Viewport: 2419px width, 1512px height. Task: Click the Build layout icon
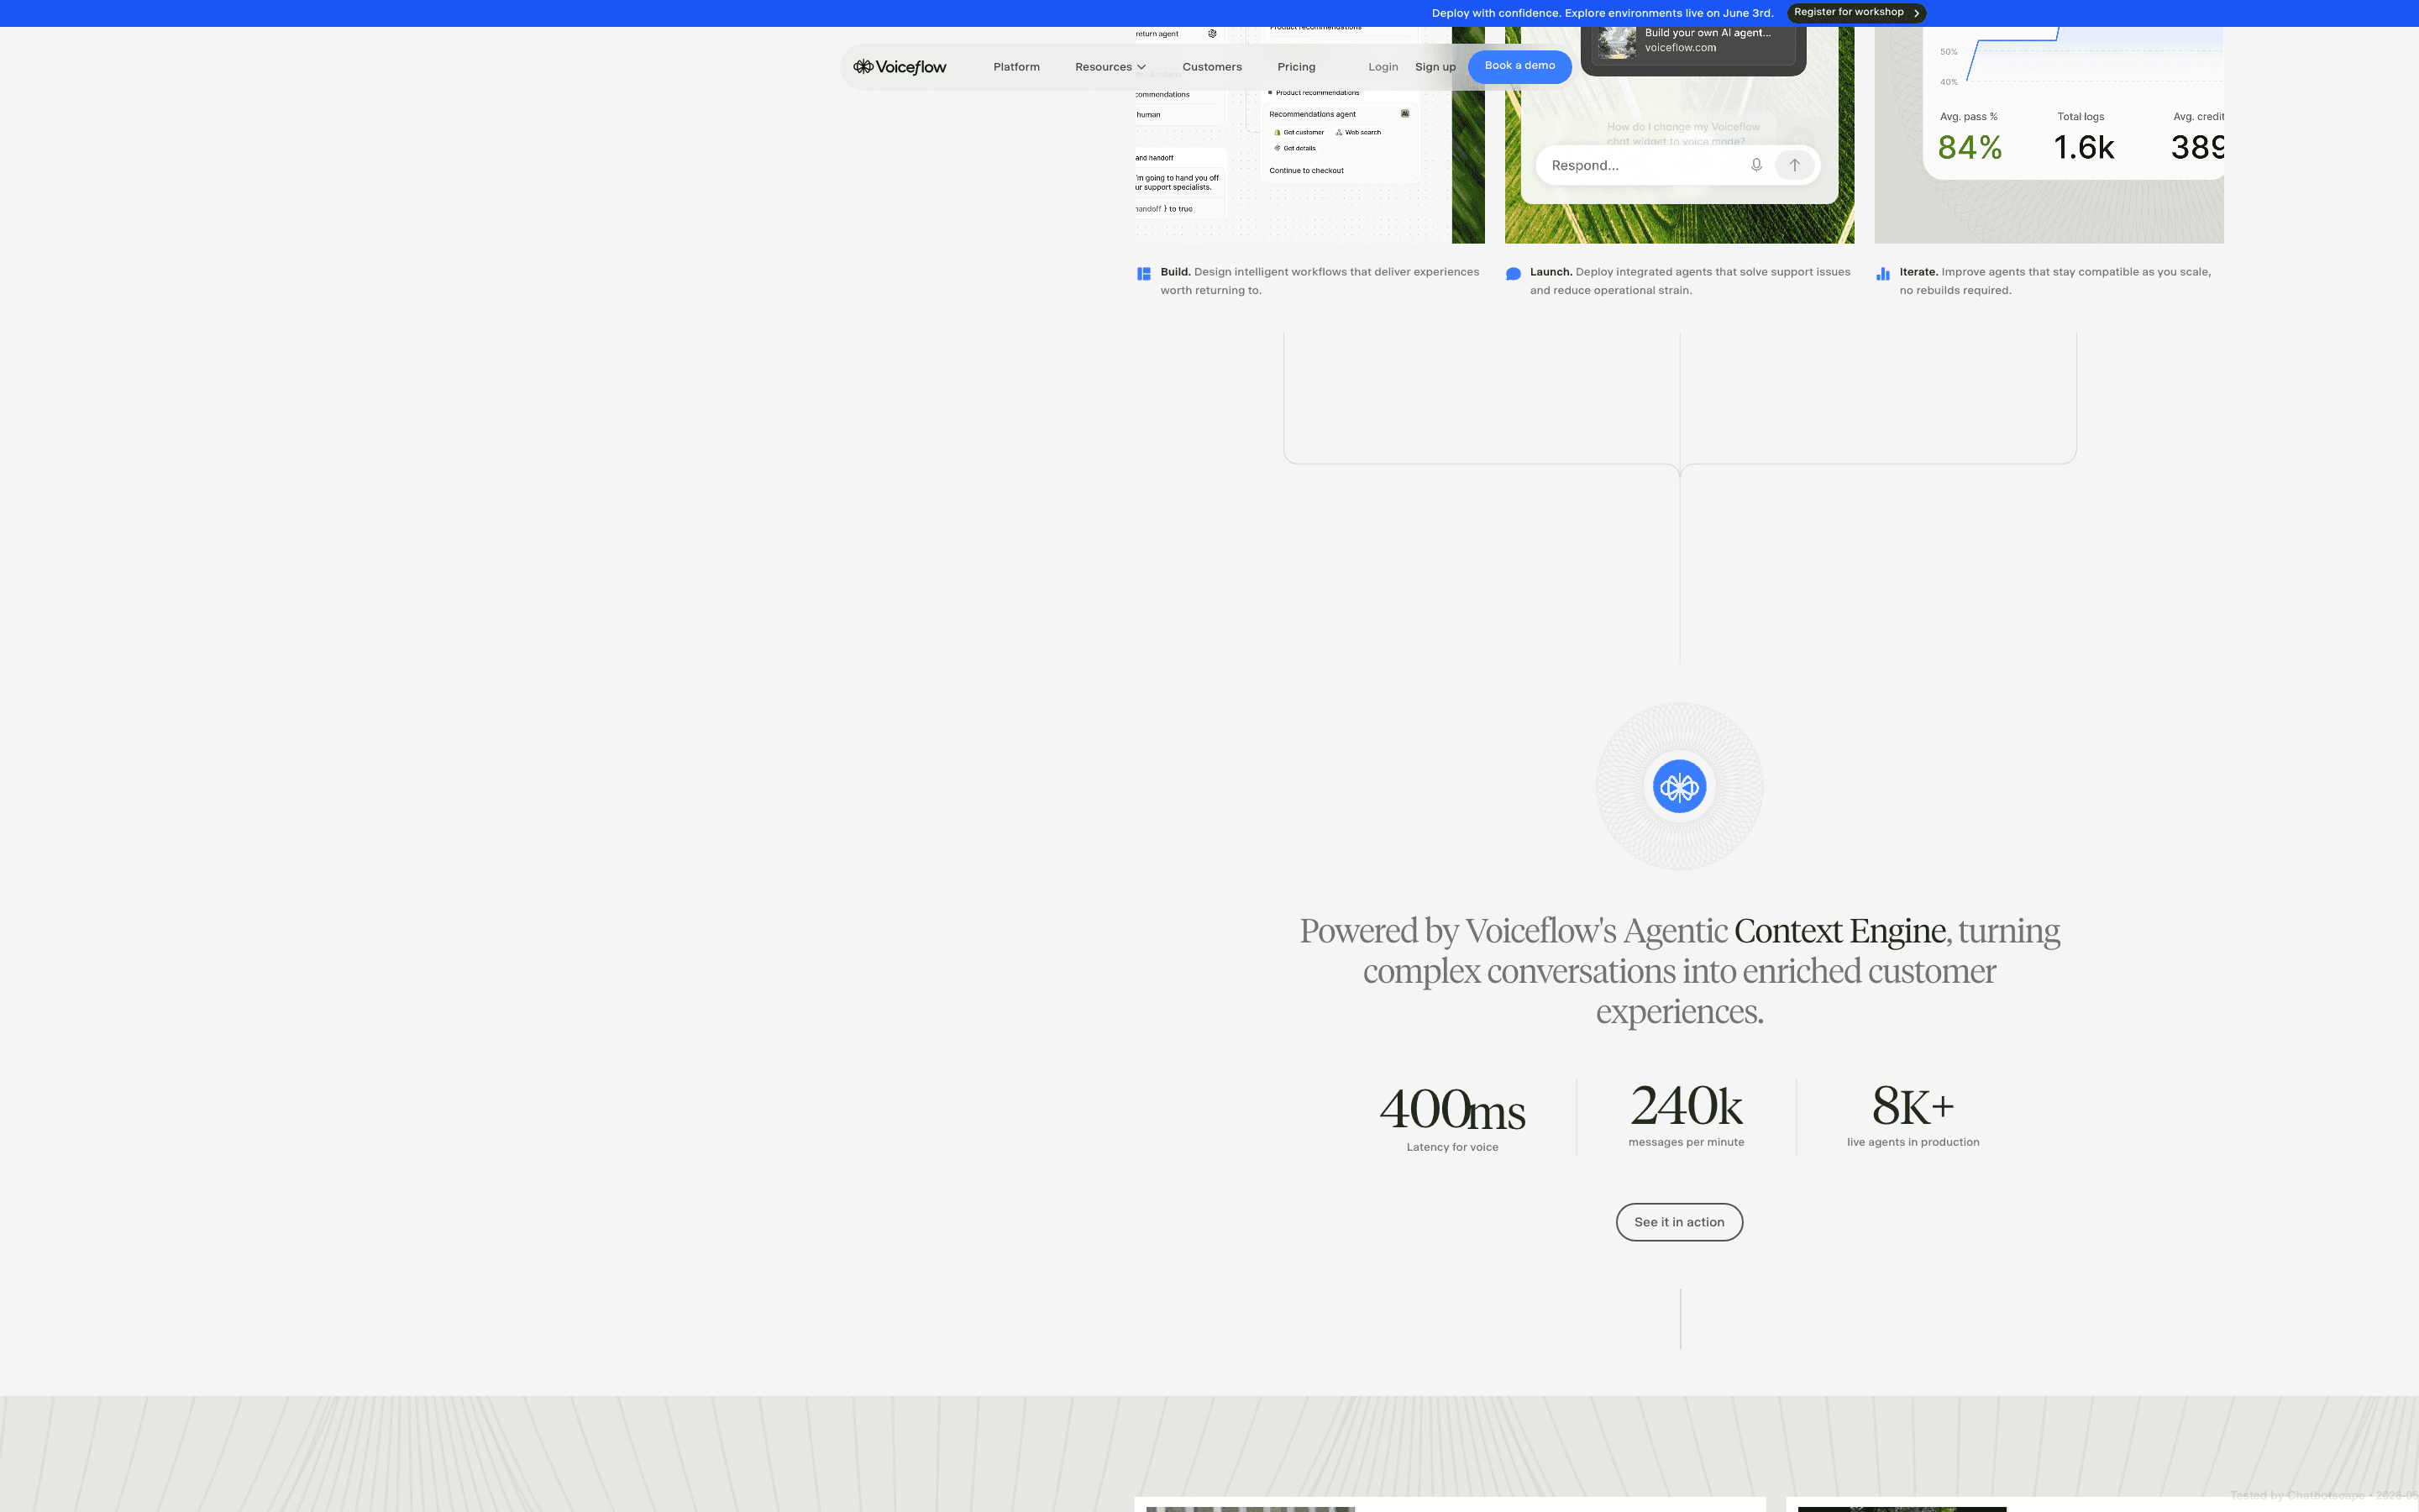point(1143,274)
